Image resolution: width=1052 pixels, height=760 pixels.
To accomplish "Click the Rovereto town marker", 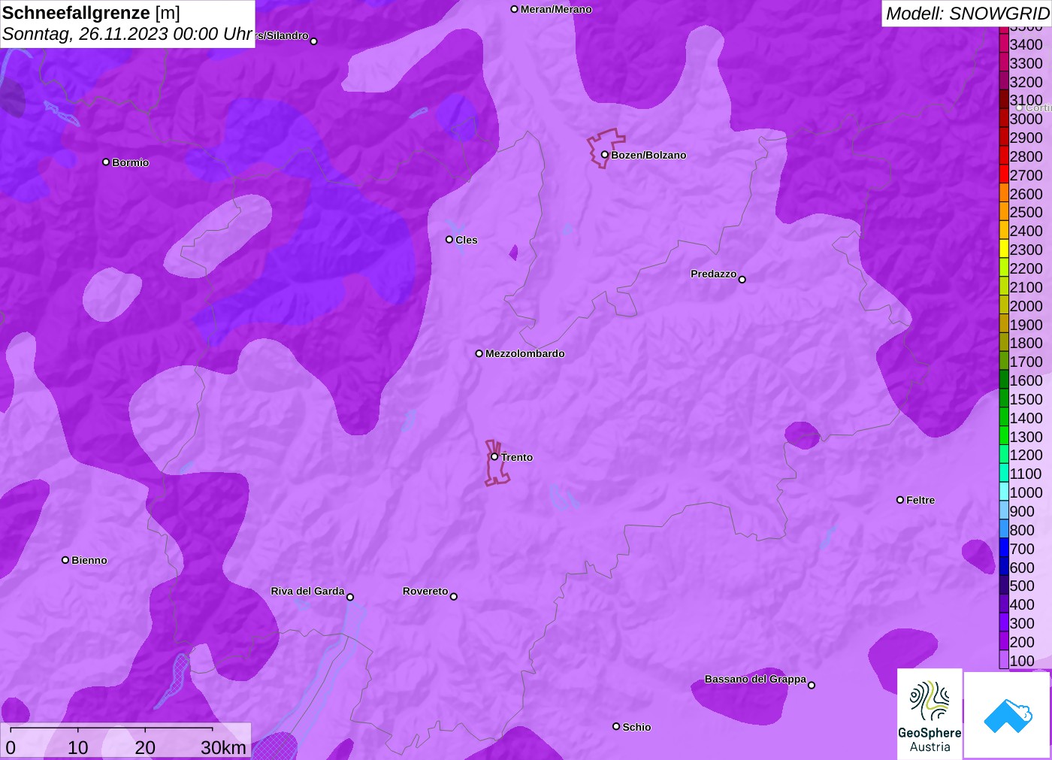I will 453,597.
